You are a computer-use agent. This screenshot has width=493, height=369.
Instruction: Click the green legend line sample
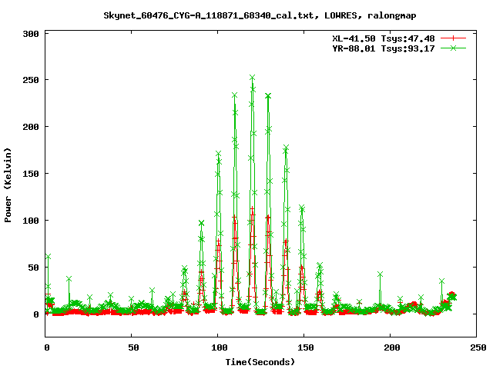point(453,48)
